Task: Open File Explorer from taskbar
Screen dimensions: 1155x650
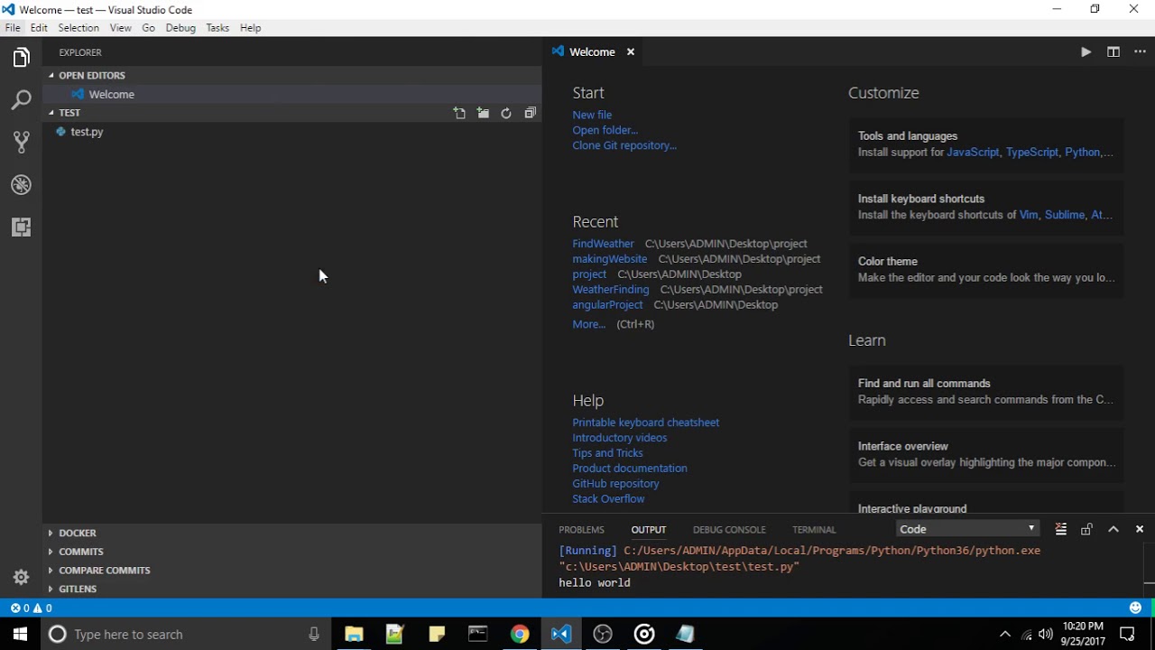Action: 353,634
